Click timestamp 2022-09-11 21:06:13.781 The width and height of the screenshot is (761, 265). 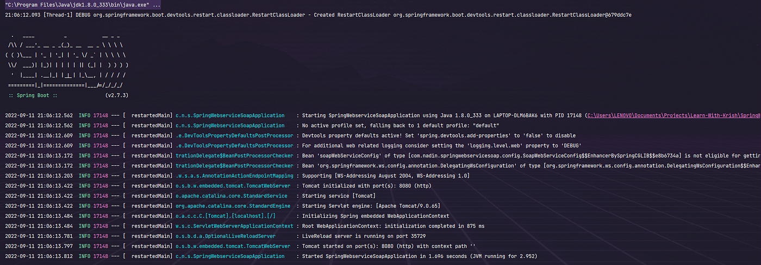pos(38,236)
